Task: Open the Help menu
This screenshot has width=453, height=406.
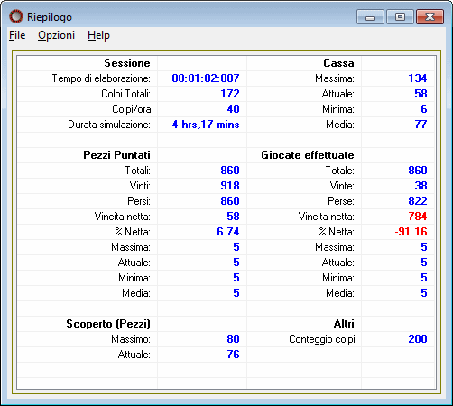Action: click(x=98, y=35)
